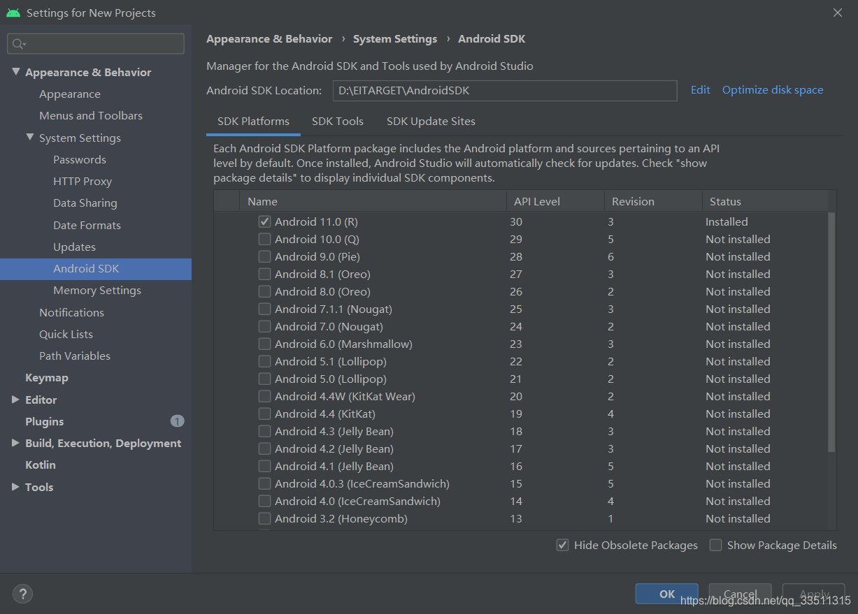This screenshot has width=858, height=614.
Task: Close the Settings dialog window
Action: tap(838, 13)
